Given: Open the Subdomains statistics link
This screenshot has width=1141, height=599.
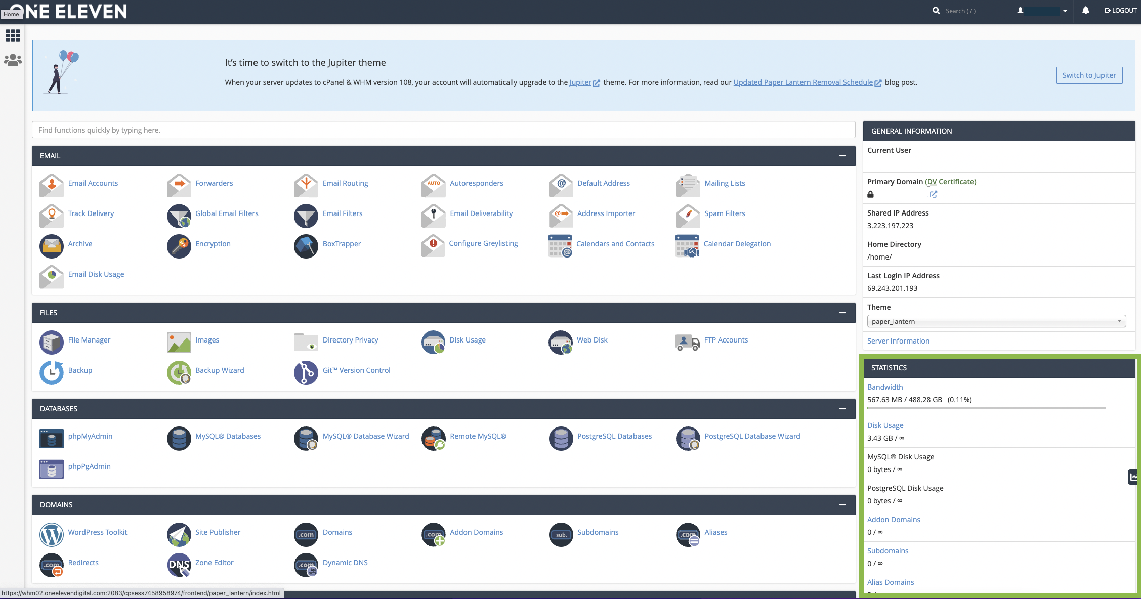Looking at the screenshot, I should click(888, 551).
